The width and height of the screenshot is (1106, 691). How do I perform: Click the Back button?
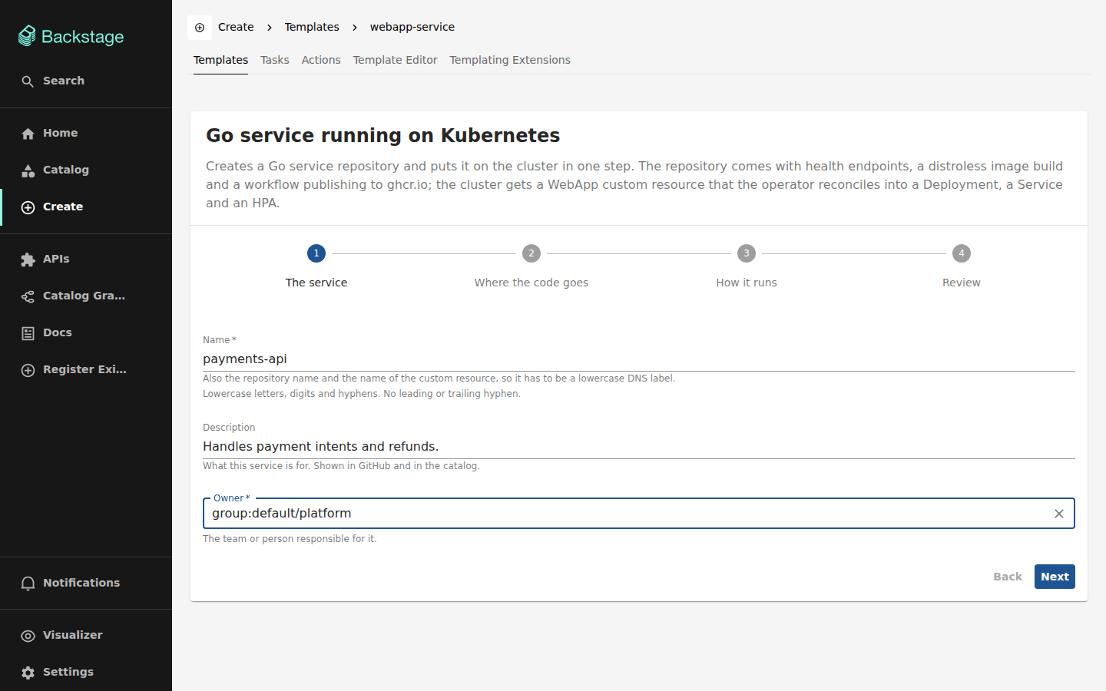[x=1008, y=577]
